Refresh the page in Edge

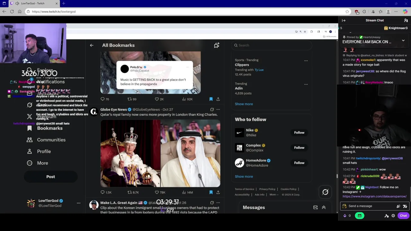click(12, 12)
